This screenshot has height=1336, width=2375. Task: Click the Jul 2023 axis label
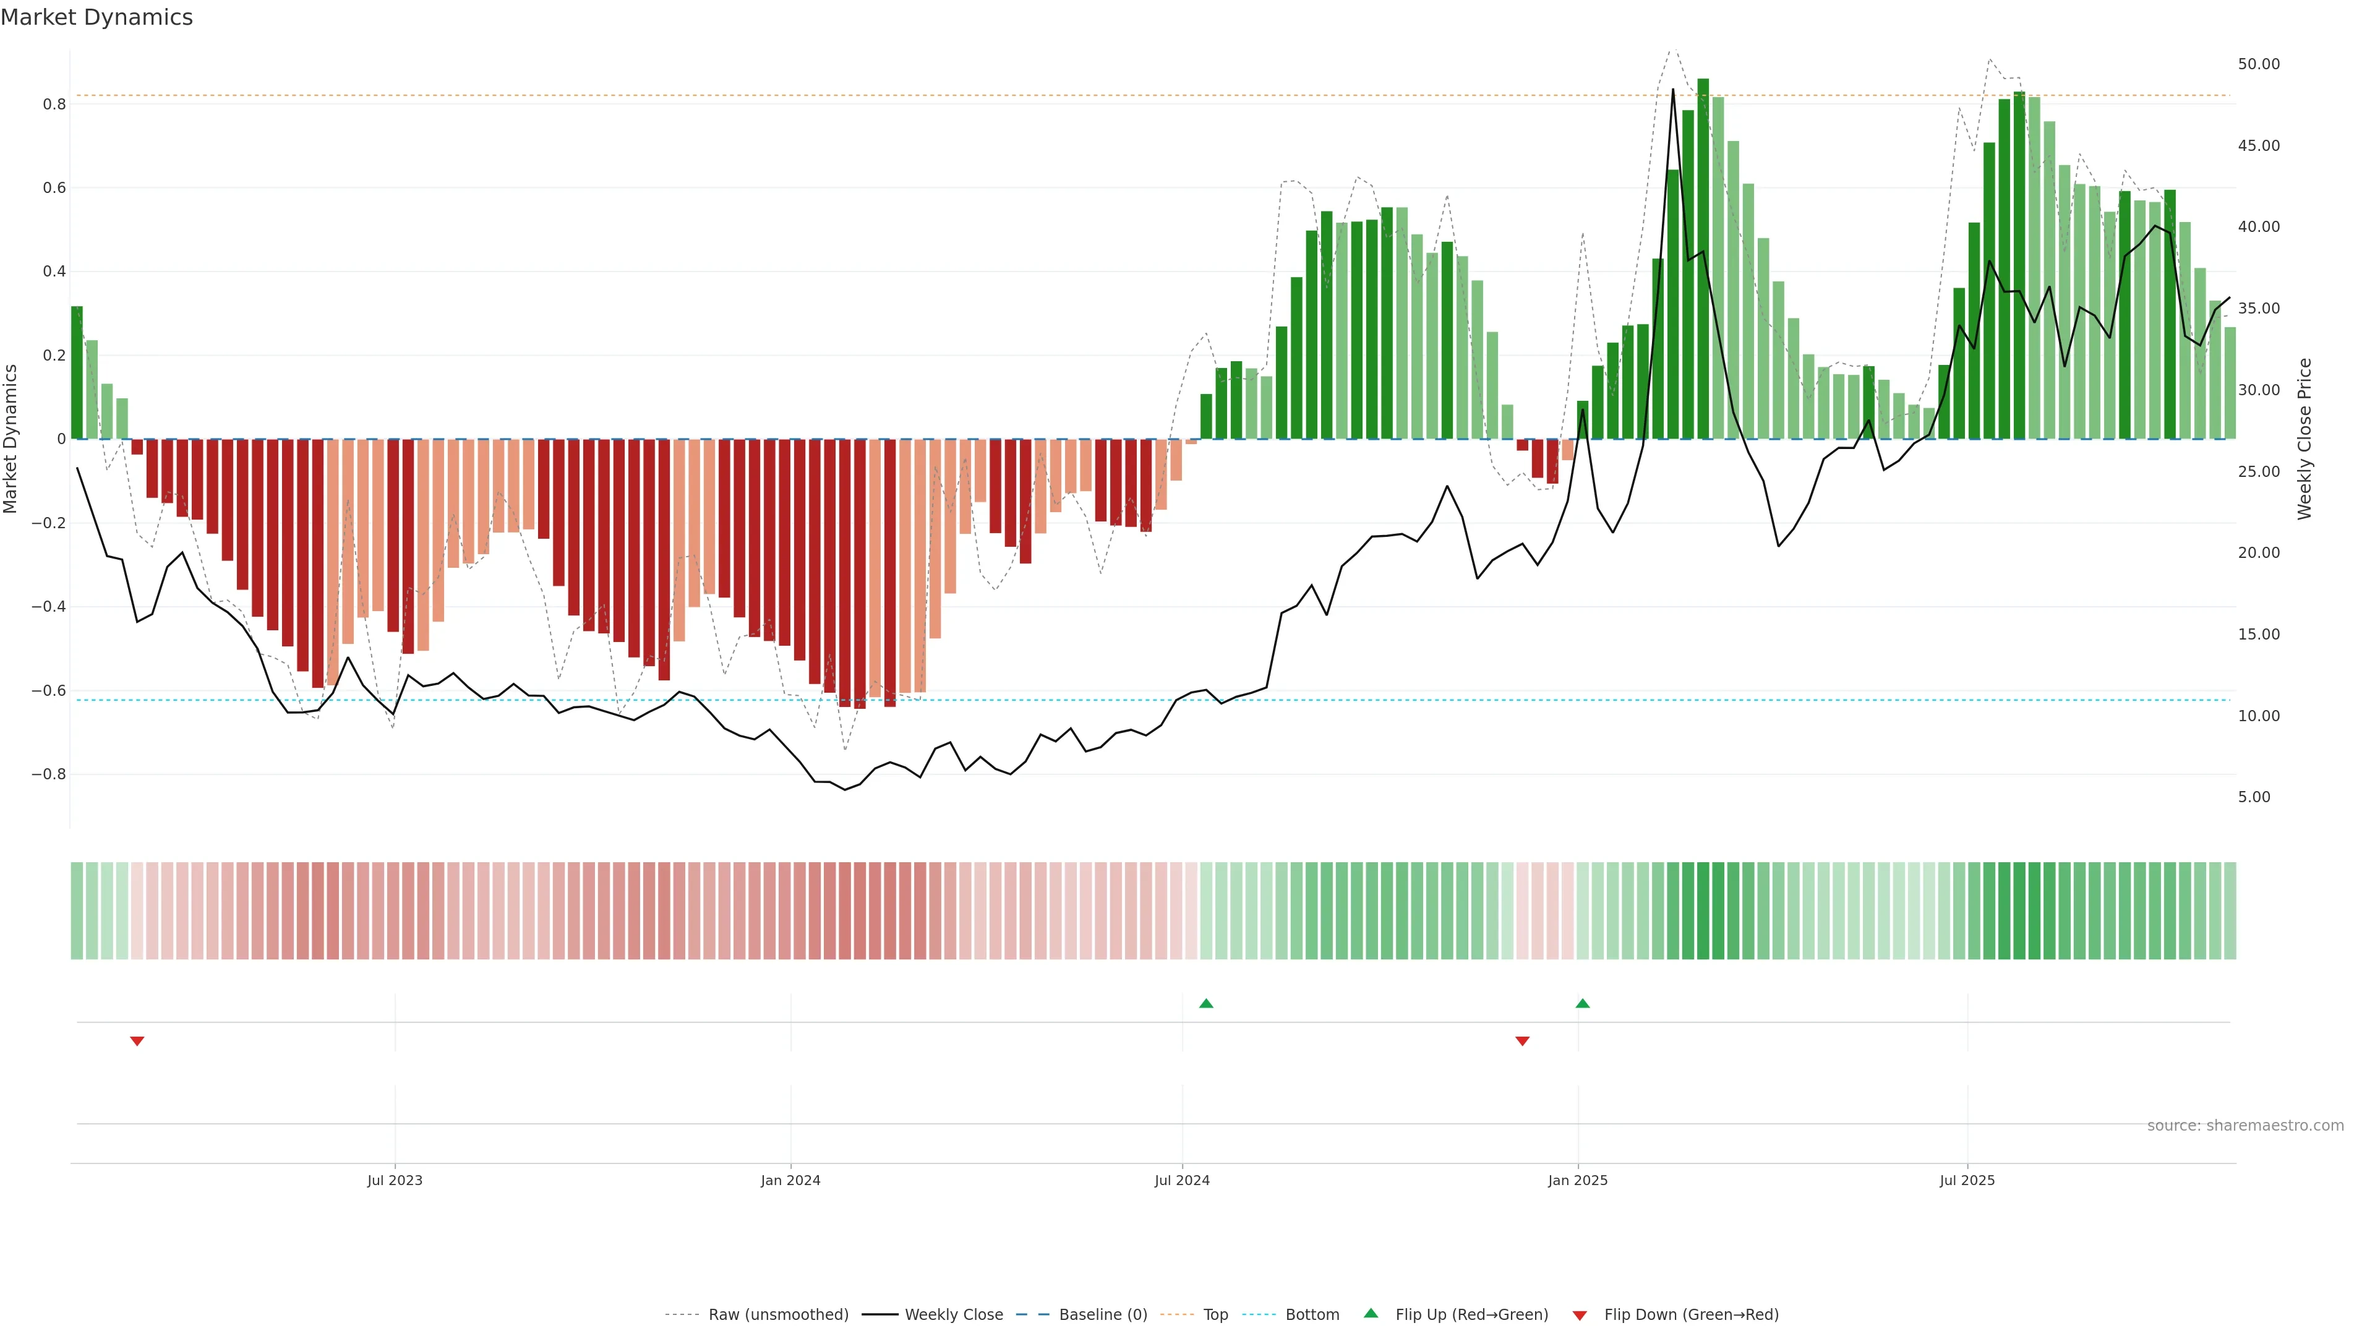(x=395, y=1180)
